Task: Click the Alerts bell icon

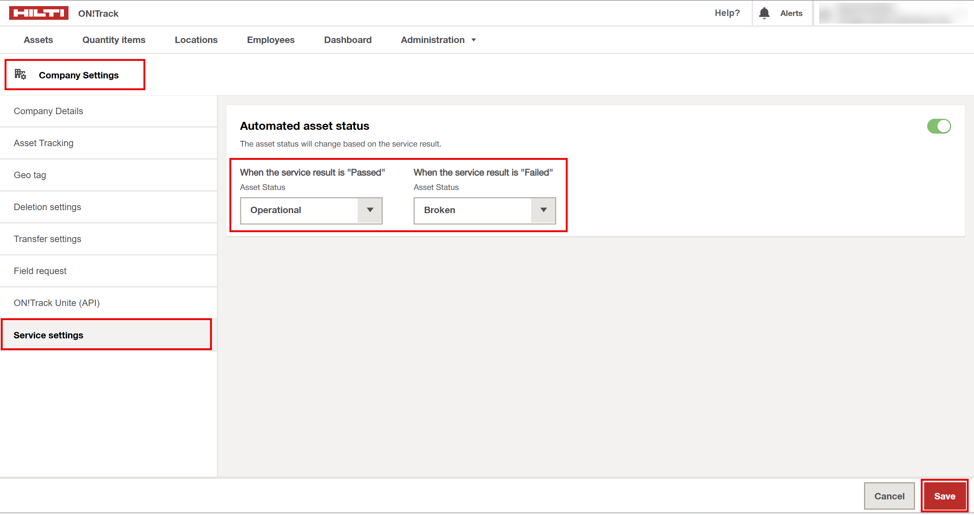Action: coord(764,13)
